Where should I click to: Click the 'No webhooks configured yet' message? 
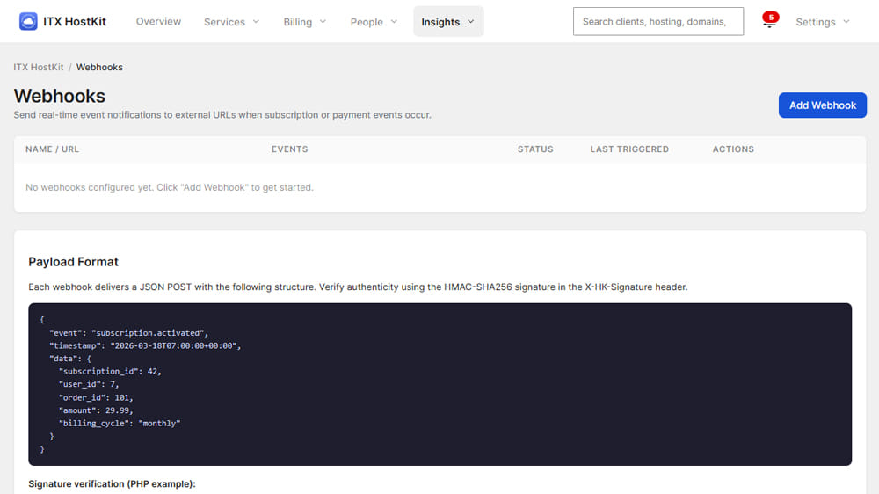pos(170,187)
